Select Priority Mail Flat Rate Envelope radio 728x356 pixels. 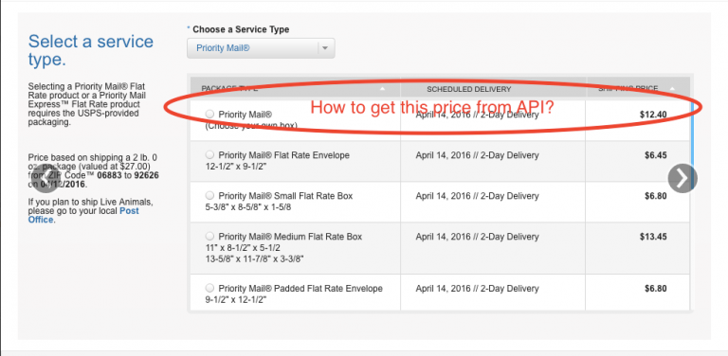(x=209, y=155)
